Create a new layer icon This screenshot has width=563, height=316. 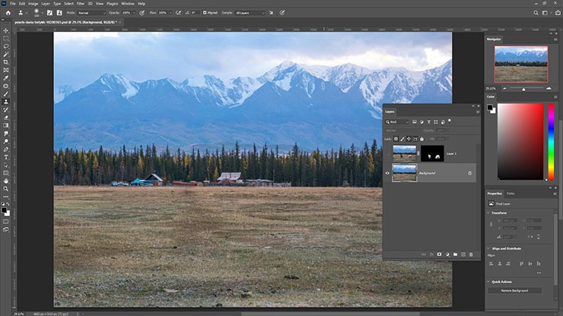click(x=463, y=254)
